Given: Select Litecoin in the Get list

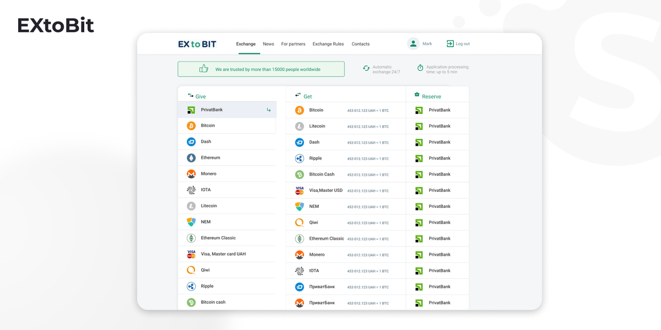Looking at the screenshot, I should [346, 126].
